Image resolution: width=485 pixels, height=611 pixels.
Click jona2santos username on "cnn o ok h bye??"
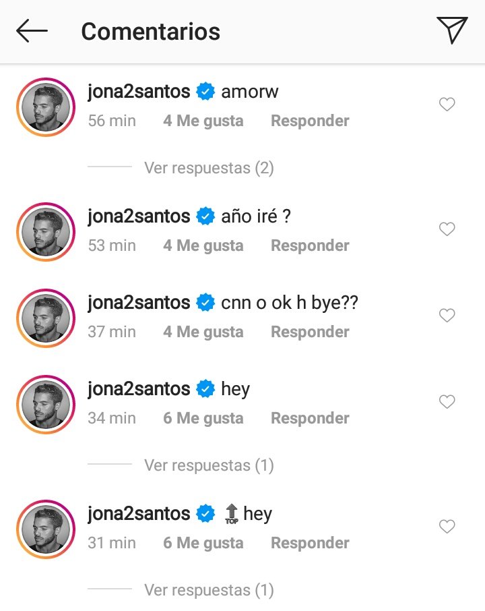(x=139, y=303)
